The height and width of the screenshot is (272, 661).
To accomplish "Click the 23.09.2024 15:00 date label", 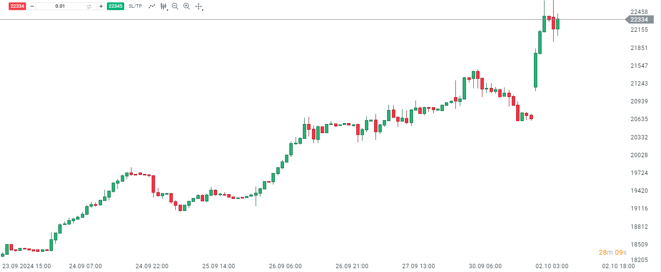I will coord(26,266).
